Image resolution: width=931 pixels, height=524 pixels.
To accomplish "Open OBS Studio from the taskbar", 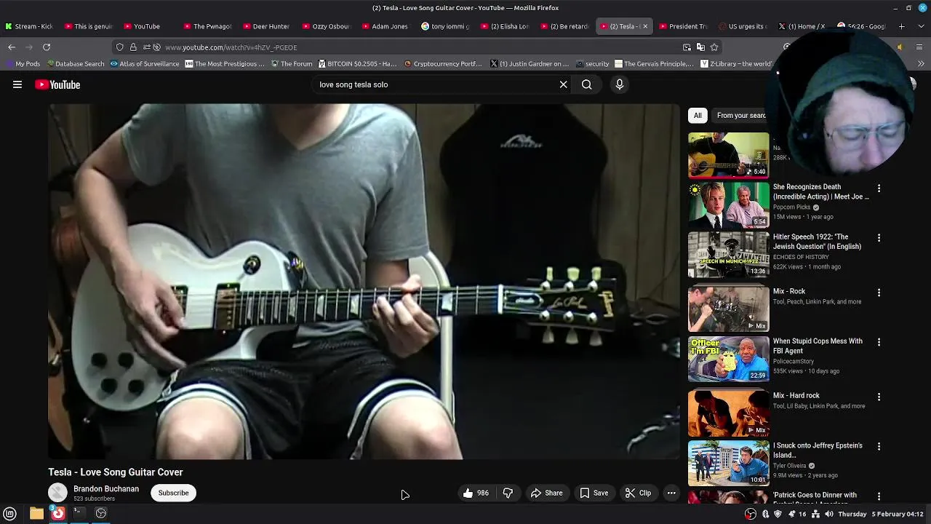I will coord(101,514).
